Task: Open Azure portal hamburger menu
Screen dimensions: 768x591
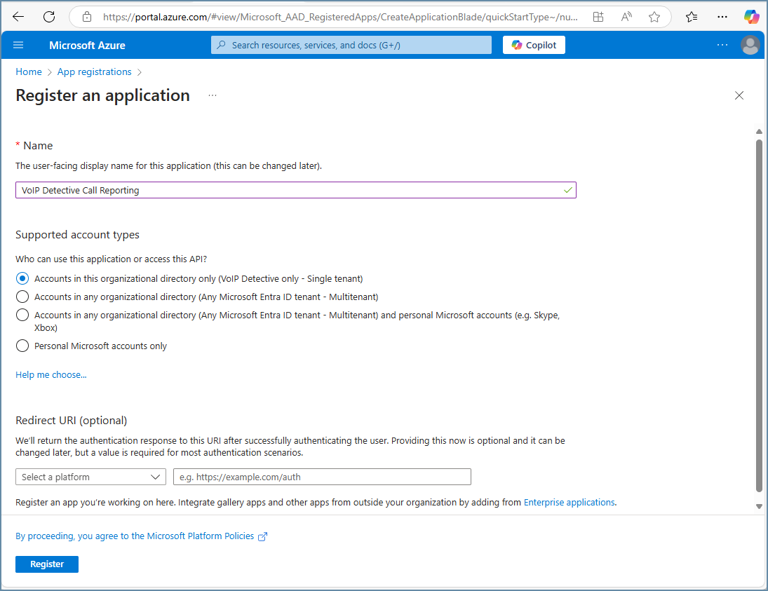Action: 18,45
